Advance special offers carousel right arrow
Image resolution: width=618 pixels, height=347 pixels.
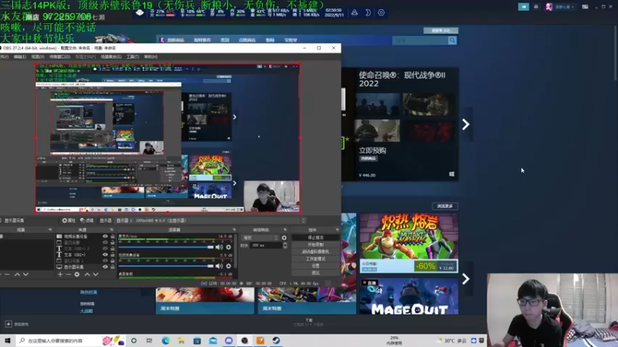tap(466, 279)
